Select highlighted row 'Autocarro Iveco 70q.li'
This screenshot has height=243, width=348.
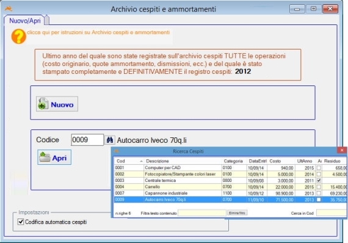click(x=230, y=200)
